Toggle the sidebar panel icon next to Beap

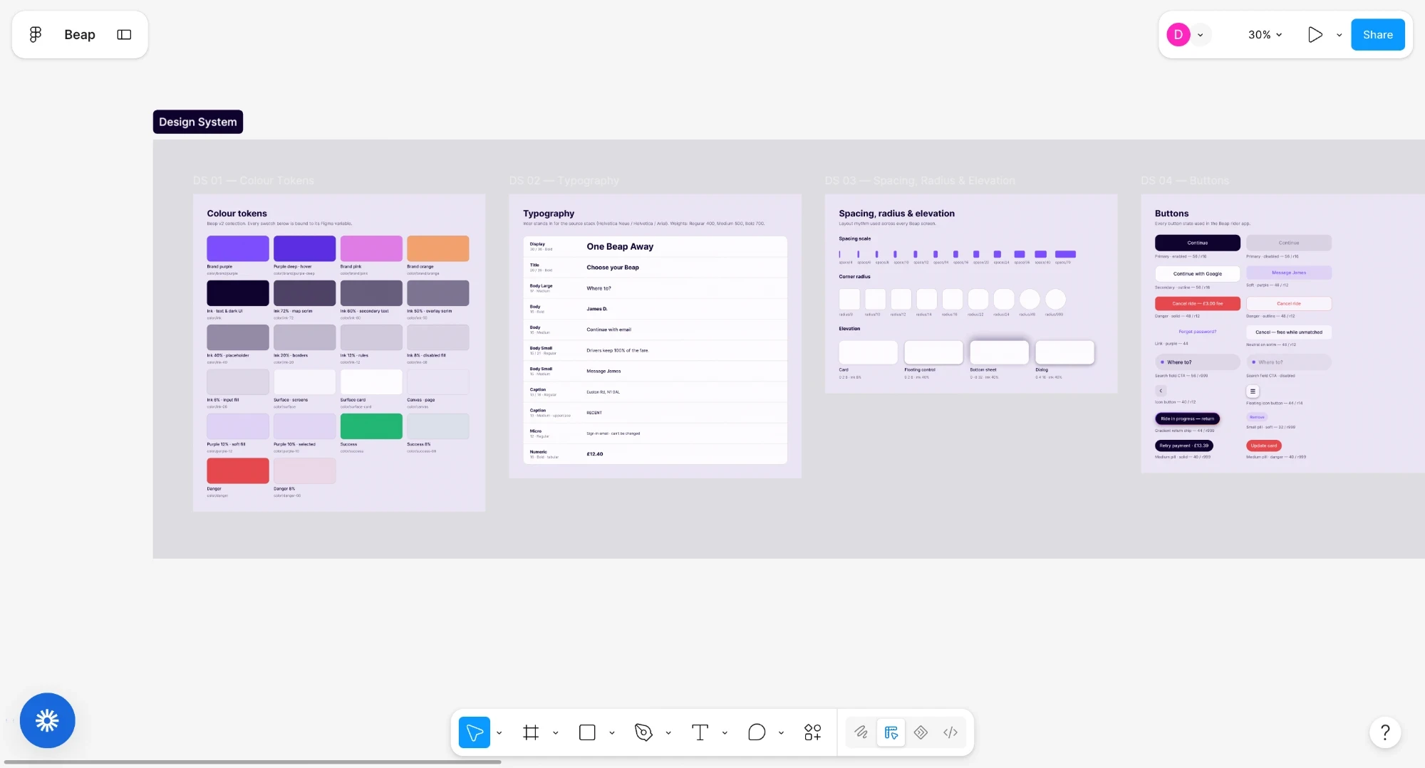click(124, 34)
